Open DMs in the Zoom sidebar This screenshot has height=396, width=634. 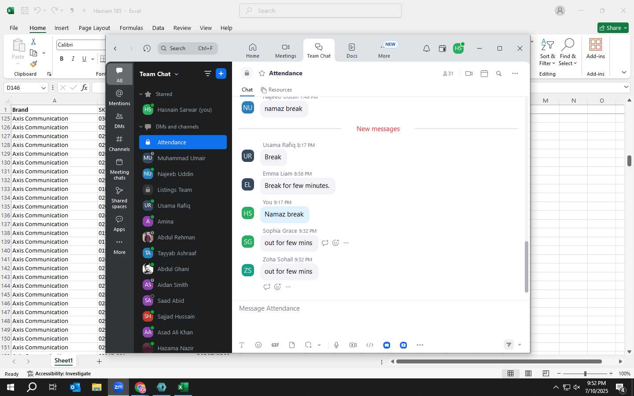tap(119, 120)
